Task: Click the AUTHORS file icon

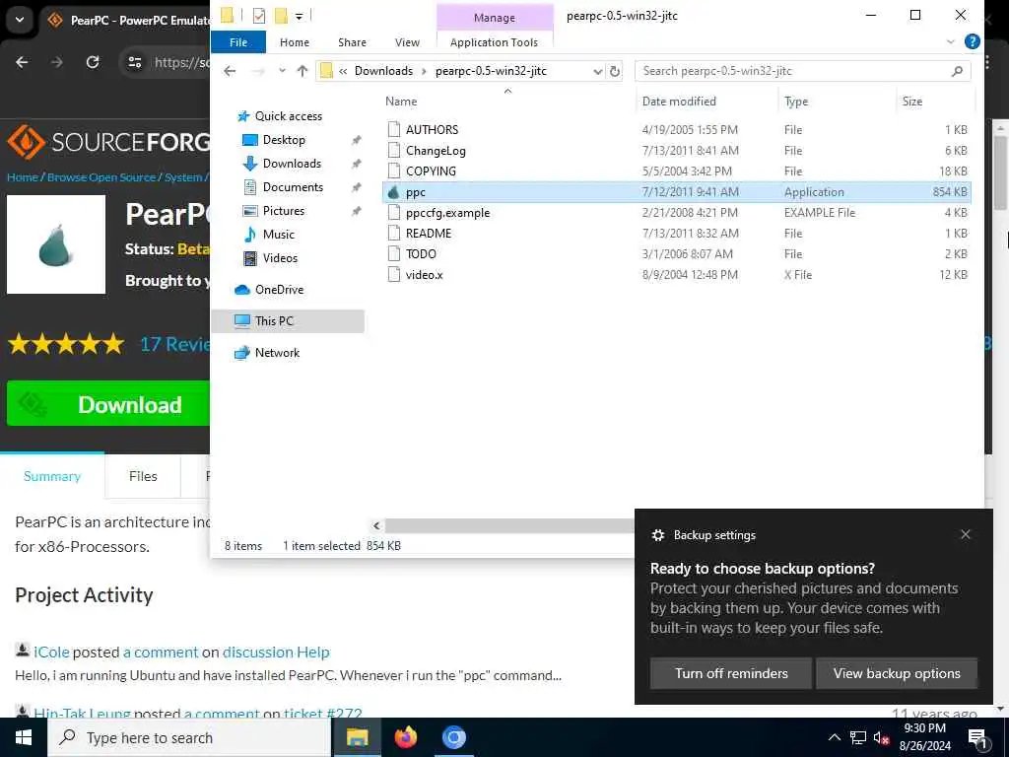Action: tap(394, 129)
